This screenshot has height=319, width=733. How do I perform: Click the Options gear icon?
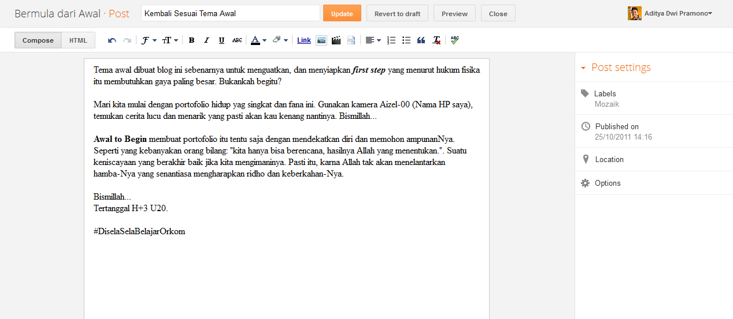586,183
